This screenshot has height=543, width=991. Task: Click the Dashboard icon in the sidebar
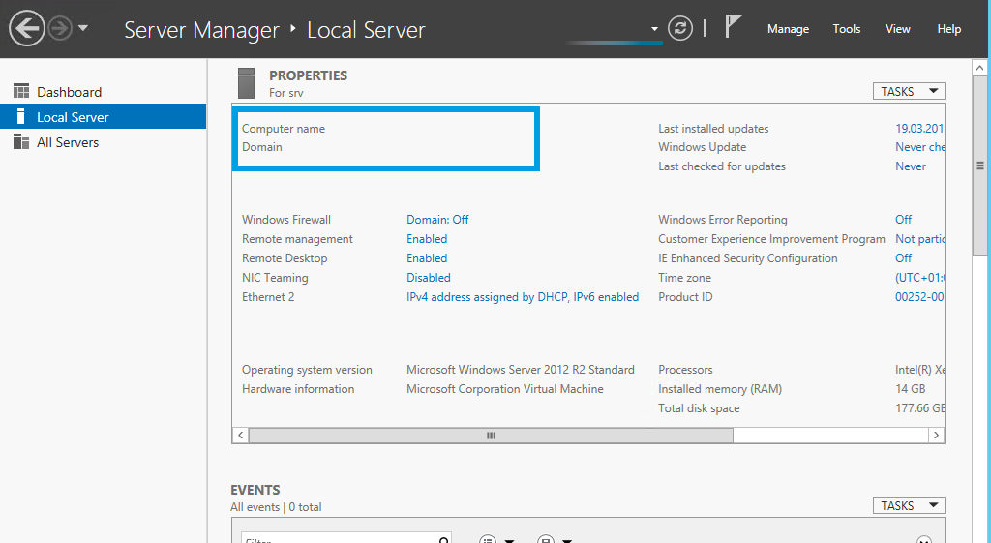pos(21,92)
